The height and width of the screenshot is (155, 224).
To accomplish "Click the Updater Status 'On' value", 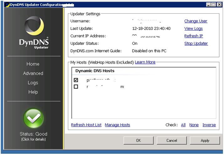I will [x=135, y=43].
